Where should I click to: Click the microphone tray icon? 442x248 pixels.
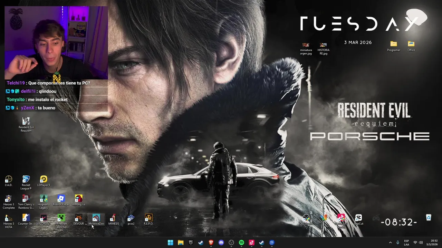click(398, 242)
